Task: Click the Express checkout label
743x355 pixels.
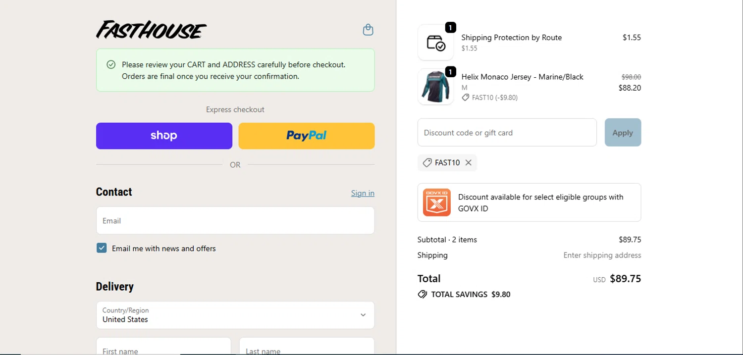Action: (235, 109)
